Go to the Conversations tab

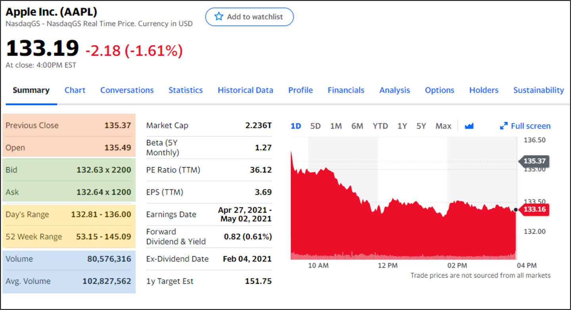click(127, 90)
